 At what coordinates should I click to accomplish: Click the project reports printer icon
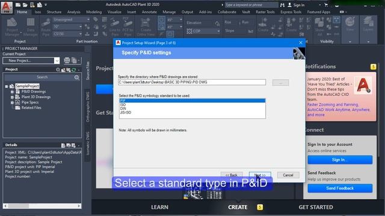click(x=67, y=60)
